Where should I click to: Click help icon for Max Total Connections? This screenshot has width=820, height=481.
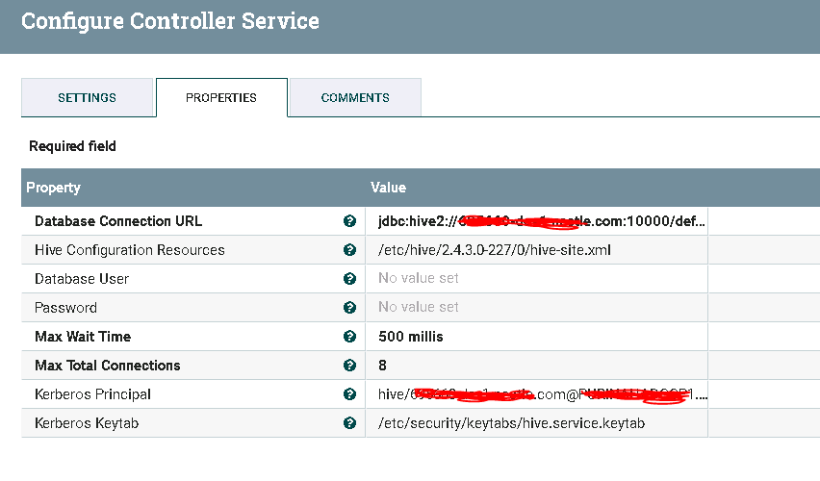(349, 366)
